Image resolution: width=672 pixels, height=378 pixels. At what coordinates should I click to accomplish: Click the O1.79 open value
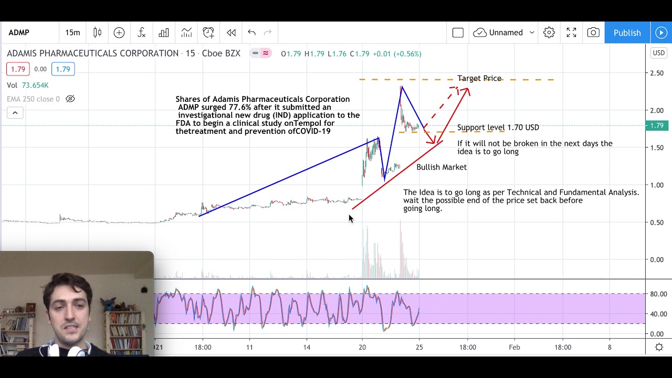(291, 54)
